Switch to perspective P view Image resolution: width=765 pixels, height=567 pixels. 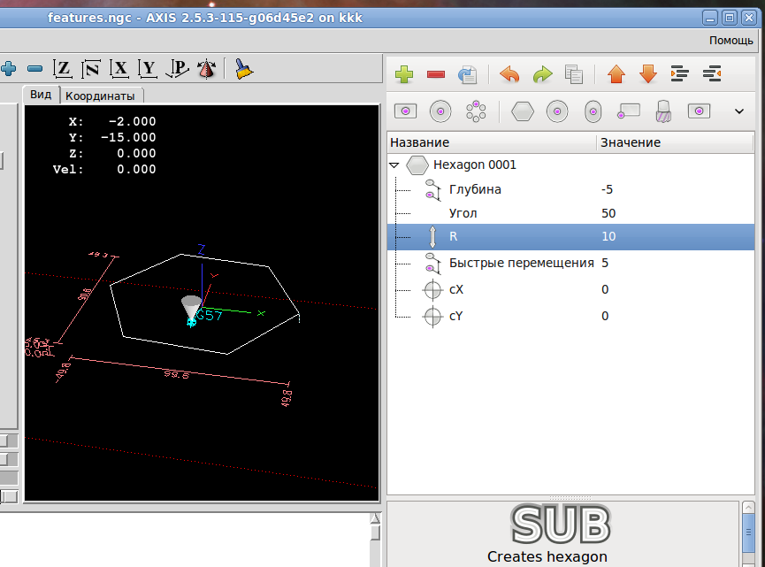(x=177, y=69)
